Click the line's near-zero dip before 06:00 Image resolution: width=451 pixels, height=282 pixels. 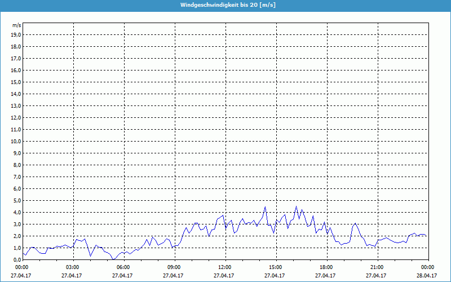(113, 259)
